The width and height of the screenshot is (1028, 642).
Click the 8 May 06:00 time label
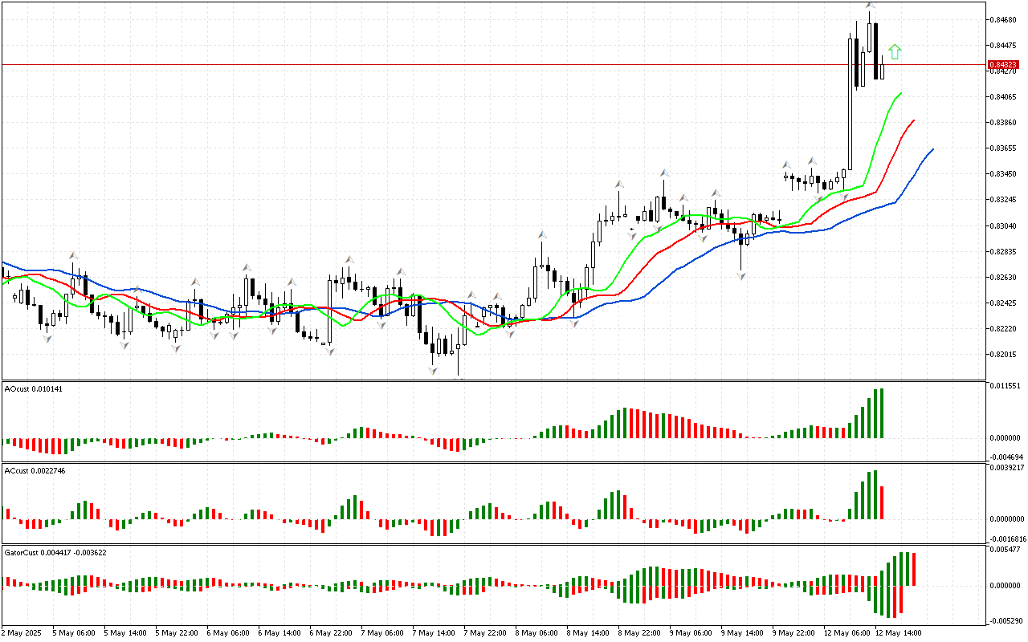(x=536, y=632)
